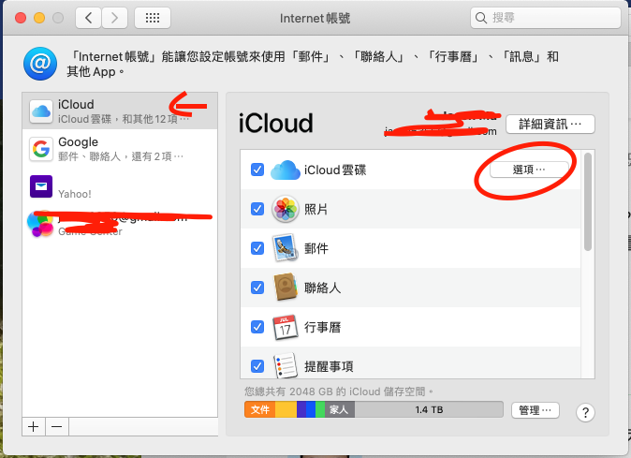The height and width of the screenshot is (458, 631).
Task: Go forward with the right arrow button
Action: pos(115,18)
